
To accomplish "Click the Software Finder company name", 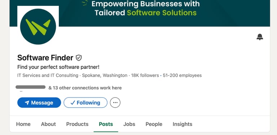I will click(45, 58).
